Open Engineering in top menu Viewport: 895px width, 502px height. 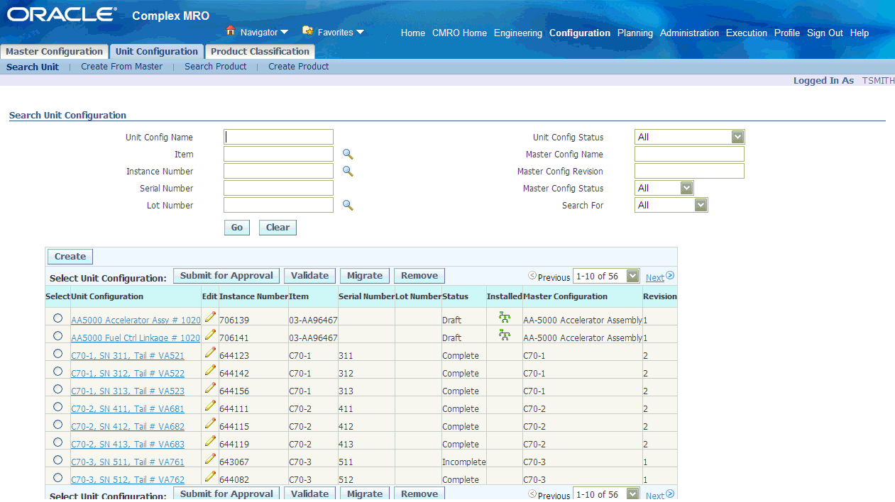(518, 33)
